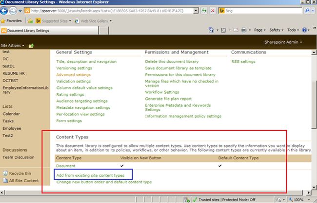Click Generate file plan report
This screenshot has width=317, height=203.
click(x=168, y=99)
